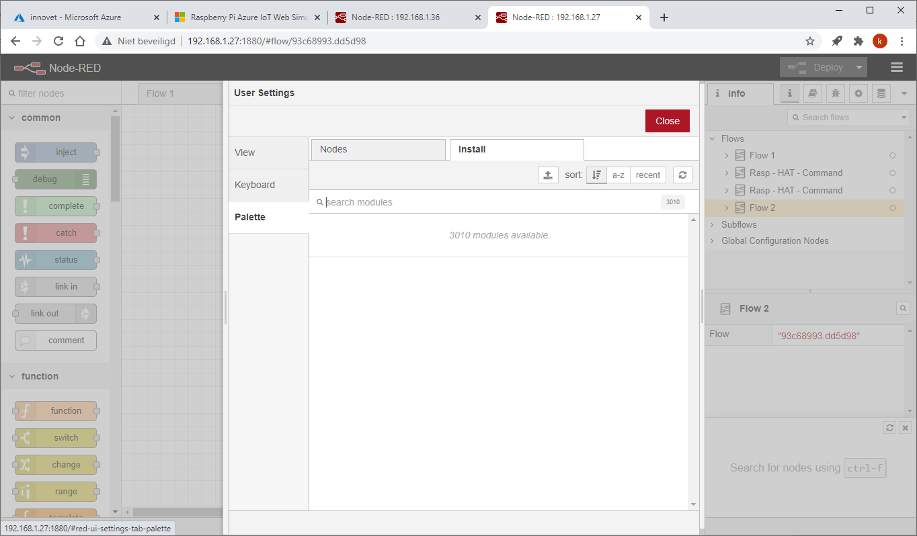
Task: Open the Search flows options dropdown
Action: [x=904, y=118]
